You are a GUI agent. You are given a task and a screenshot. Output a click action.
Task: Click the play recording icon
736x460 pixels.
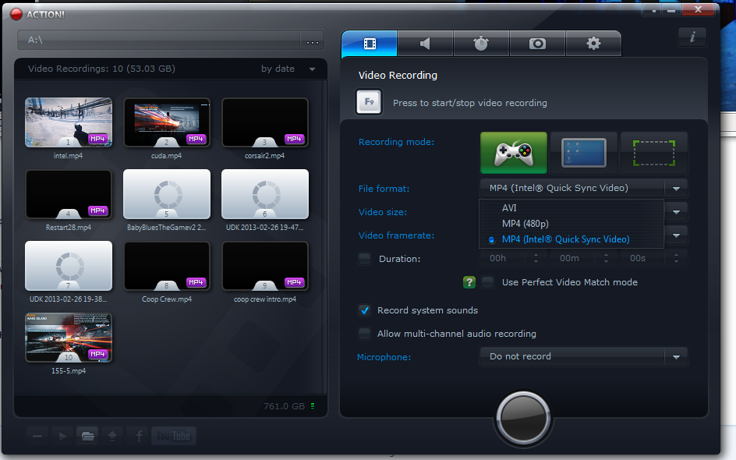(x=62, y=436)
